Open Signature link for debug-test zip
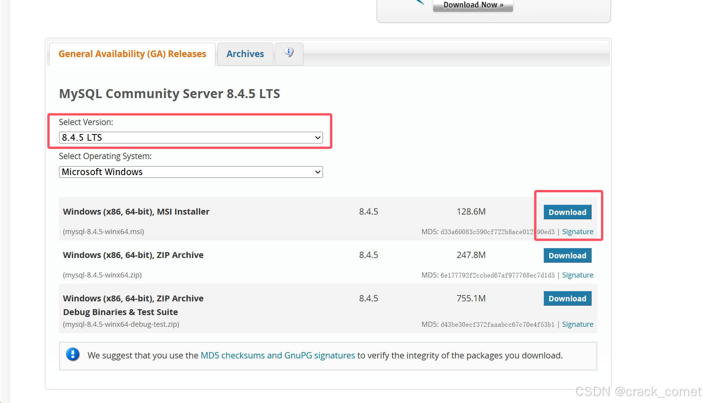This screenshot has height=403, width=703. coord(577,324)
